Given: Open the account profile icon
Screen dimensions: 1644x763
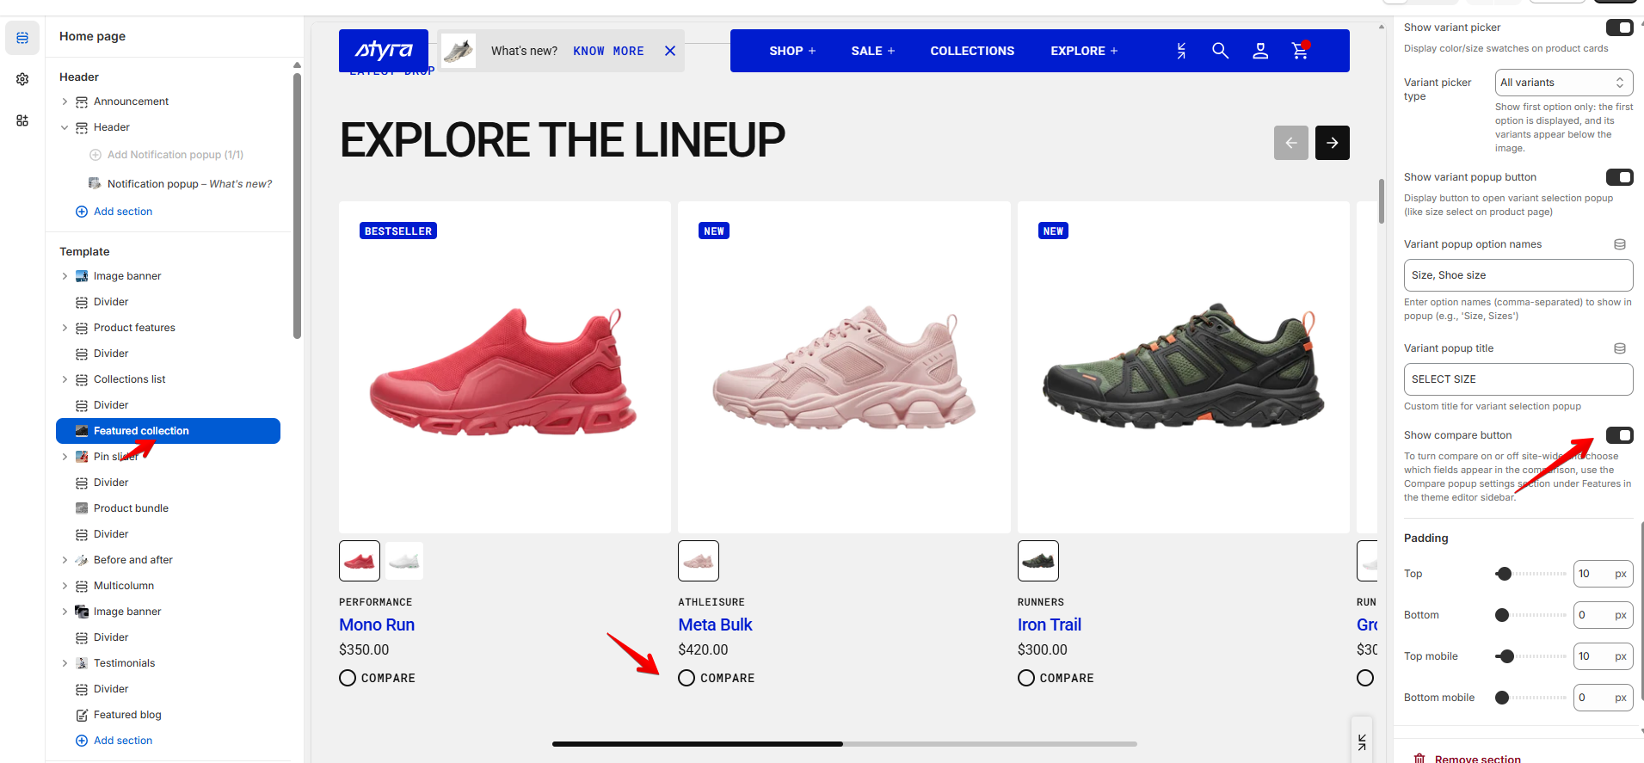Looking at the screenshot, I should (x=1260, y=51).
